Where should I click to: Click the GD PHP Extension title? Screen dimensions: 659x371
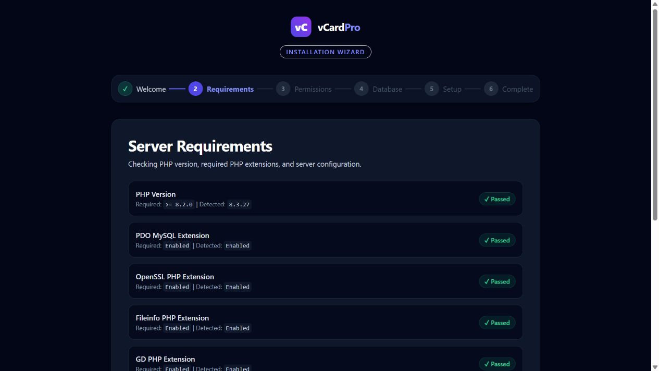click(166, 359)
